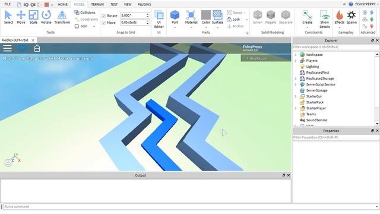The image size is (380, 214).
Task: Select ServerStorage in Explorer
Action: tap(316, 90)
